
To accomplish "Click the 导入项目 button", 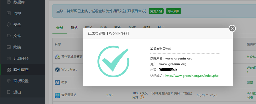I will coord(174,11).
